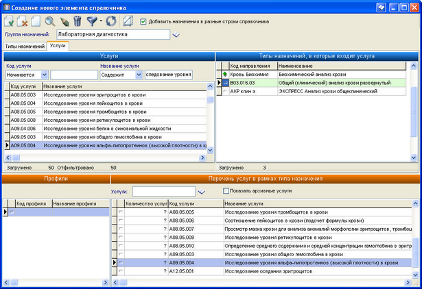Click the save document icon with green checkmark

(x=9, y=21)
